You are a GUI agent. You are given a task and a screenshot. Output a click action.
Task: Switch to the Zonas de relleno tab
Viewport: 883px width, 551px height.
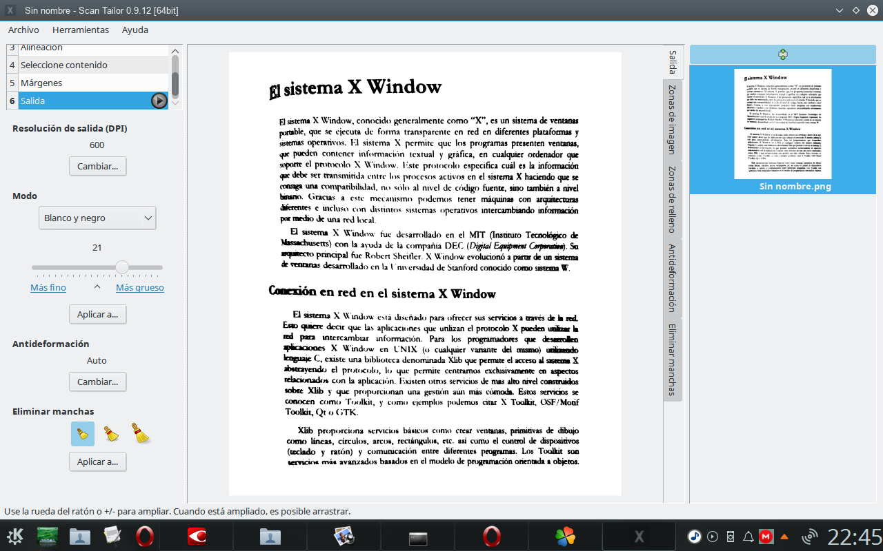point(673,198)
